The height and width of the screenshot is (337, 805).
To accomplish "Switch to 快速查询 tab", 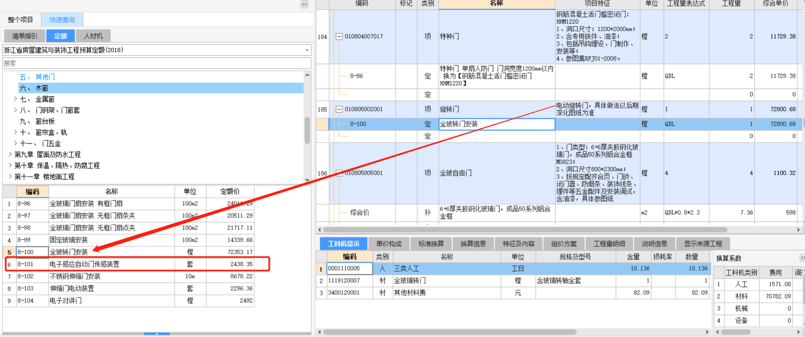I will click(x=62, y=20).
